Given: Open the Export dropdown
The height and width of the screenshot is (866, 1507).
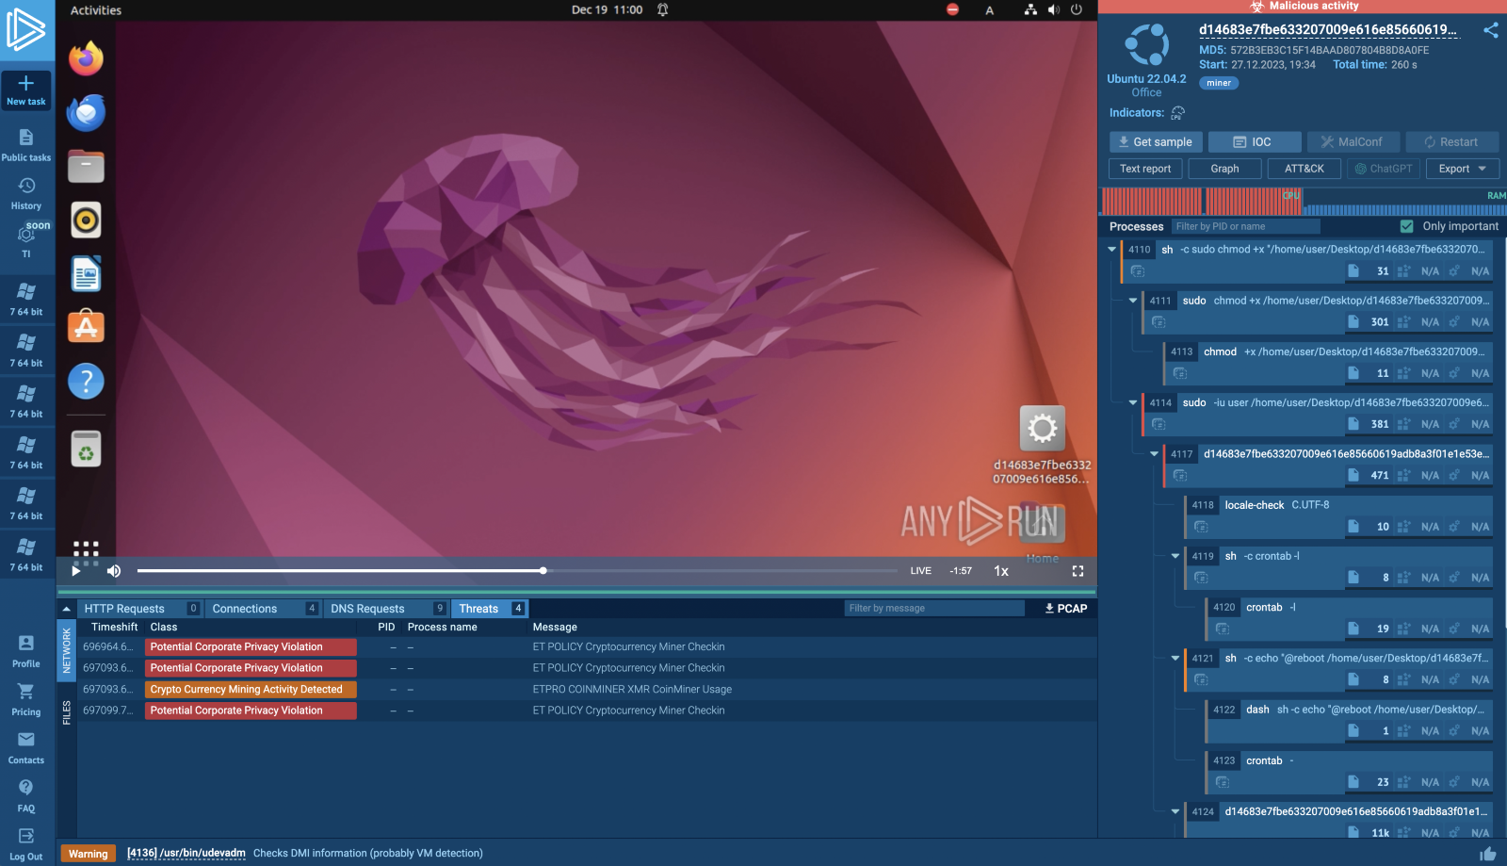Looking at the screenshot, I should pos(1461,168).
